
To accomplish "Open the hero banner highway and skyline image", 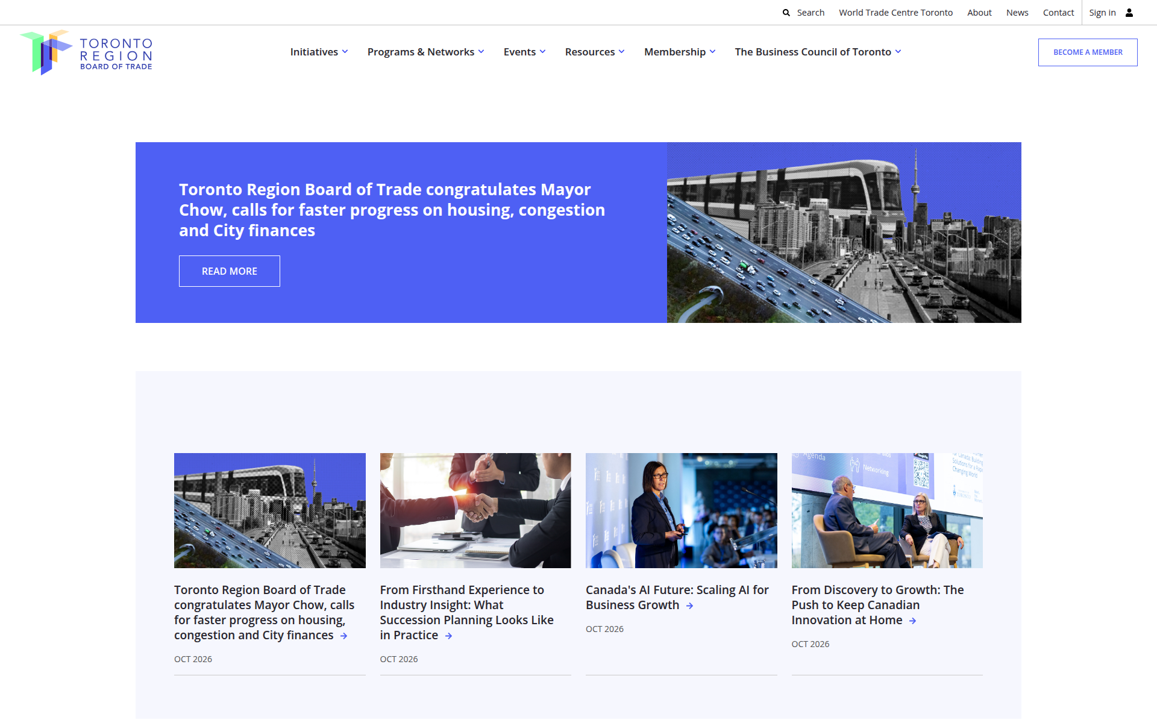I will pyautogui.click(x=844, y=233).
